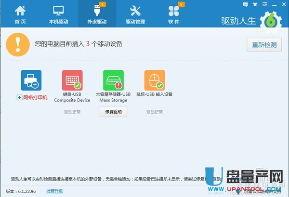The width and height of the screenshot is (289, 197).
Task: Click the orange exclamation warning icon
Action: pos(18,44)
